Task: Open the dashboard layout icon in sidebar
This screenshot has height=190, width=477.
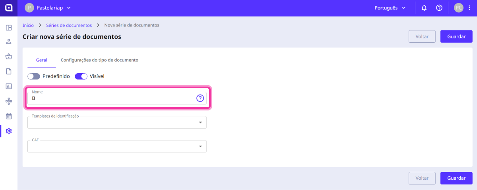Action: click(x=9, y=28)
